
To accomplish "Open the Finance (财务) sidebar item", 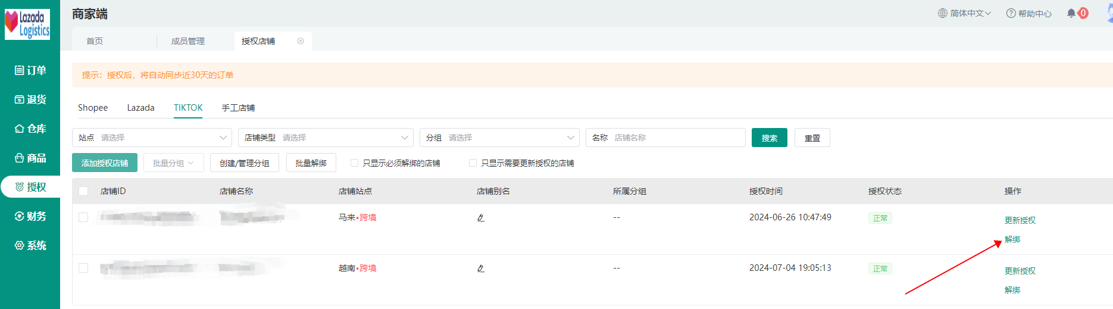I will coord(30,216).
